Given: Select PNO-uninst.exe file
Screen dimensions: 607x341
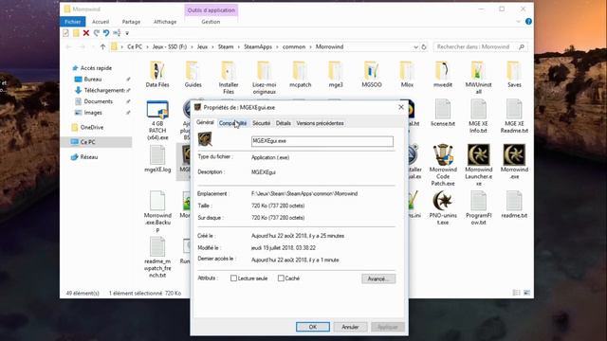Looking at the screenshot, I should coord(443,208).
